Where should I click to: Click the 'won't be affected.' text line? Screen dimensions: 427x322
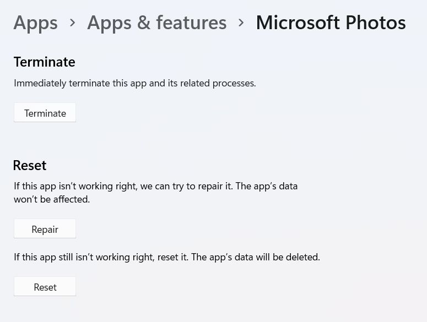pos(52,199)
